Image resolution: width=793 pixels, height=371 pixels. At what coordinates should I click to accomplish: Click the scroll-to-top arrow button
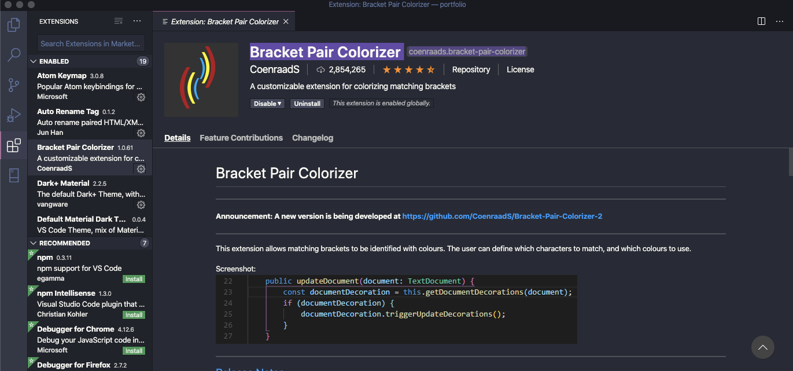pos(762,347)
